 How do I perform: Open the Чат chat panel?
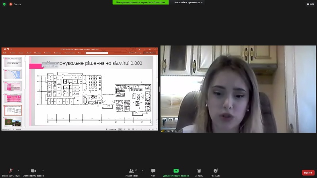point(153,172)
